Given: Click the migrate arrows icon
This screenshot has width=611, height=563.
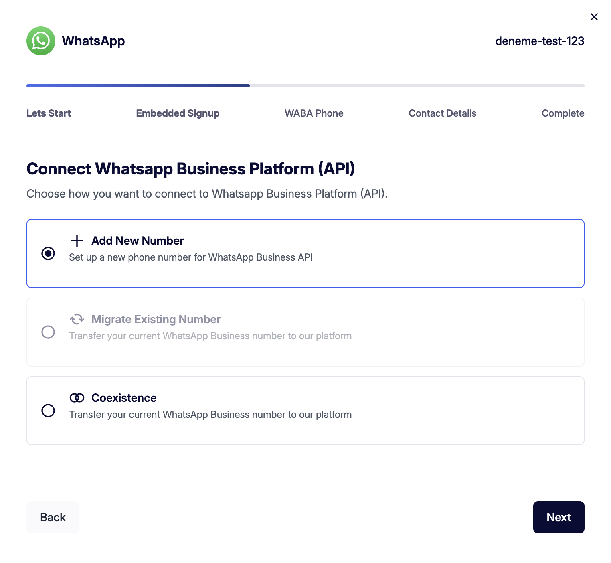Looking at the screenshot, I should 77,319.
